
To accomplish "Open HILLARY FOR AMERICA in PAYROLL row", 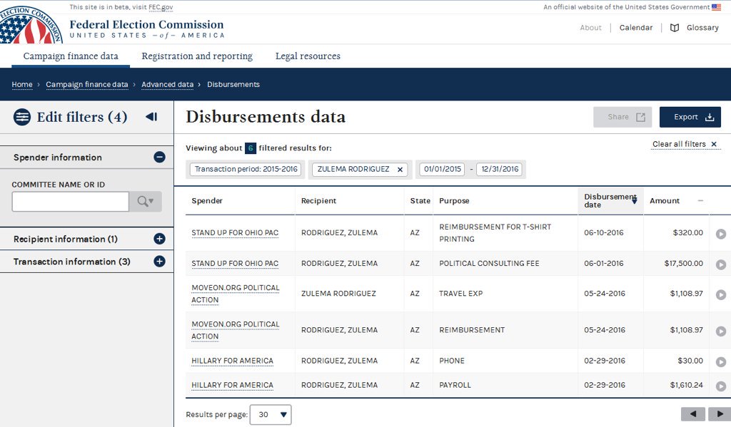I will point(232,385).
